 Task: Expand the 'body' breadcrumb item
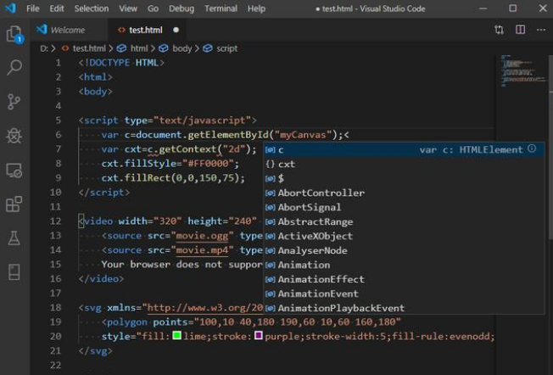pos(182,48)
